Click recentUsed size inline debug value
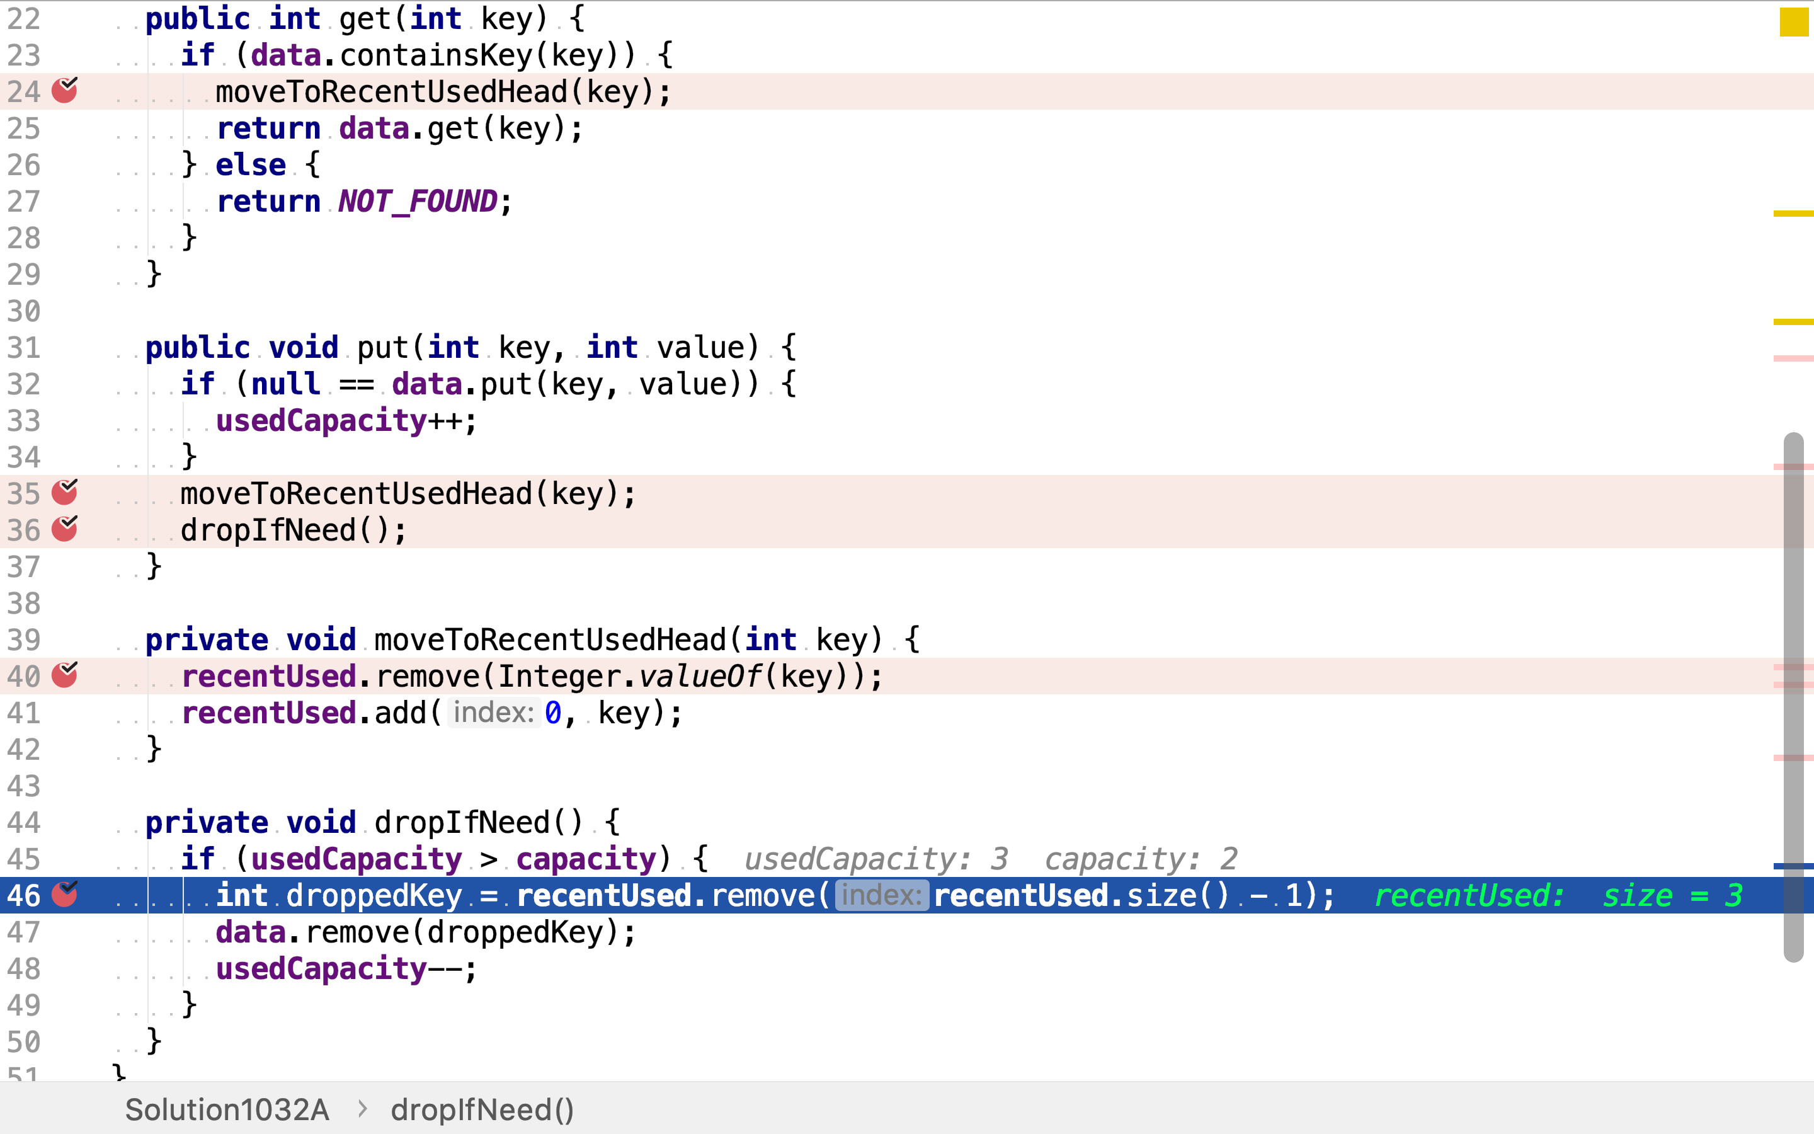The width and height of the screenshot is (1814, 1134). click(x=1558, y=895)
